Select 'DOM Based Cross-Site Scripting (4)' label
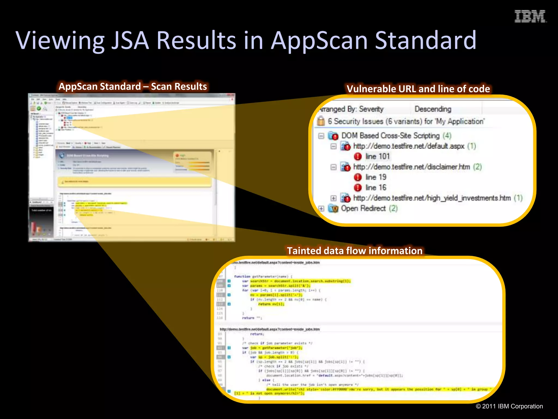 396,136
